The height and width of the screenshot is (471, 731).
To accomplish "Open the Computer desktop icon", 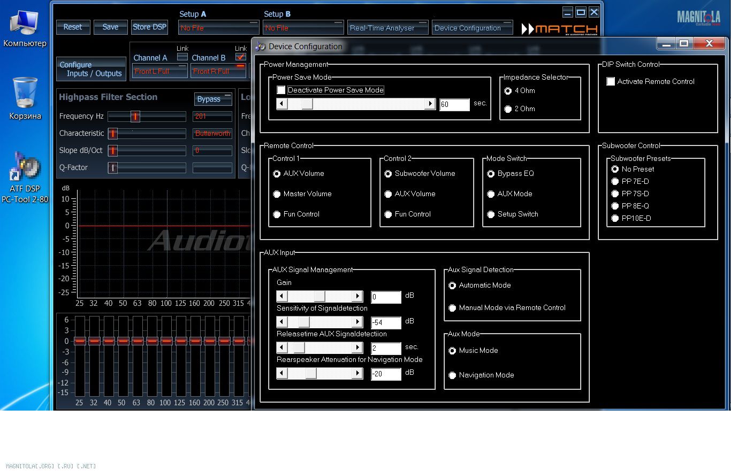I will [x=25, y=28].
